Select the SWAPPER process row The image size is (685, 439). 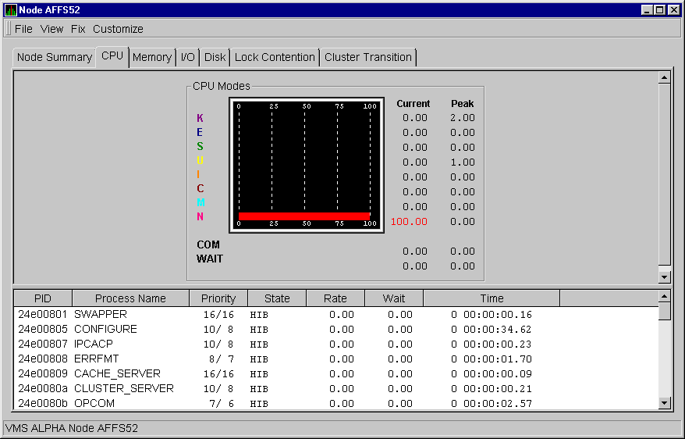101,314
